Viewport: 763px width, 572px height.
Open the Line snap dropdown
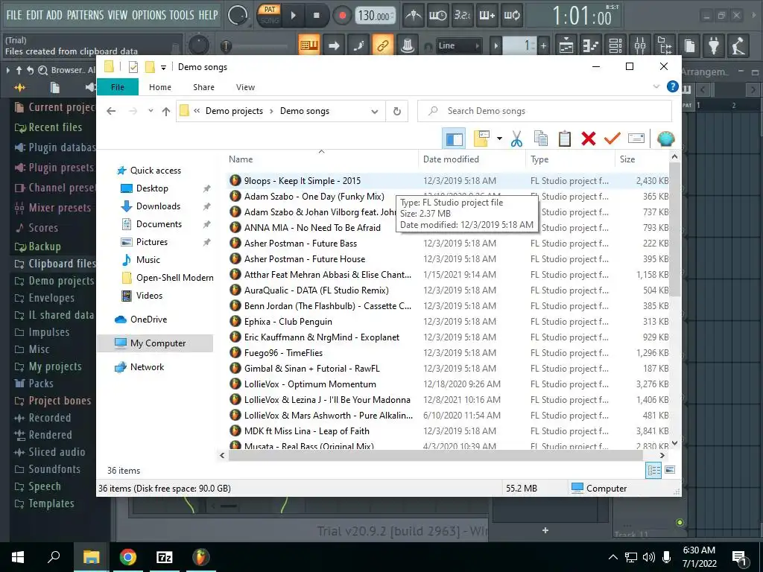tap(459, 45)
